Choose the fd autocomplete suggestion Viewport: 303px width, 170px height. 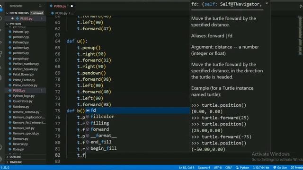[x=137, y=110]
